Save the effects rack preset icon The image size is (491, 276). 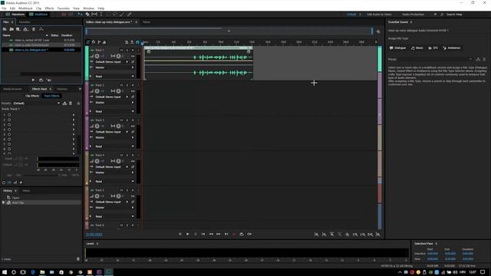tap(64, 103)
